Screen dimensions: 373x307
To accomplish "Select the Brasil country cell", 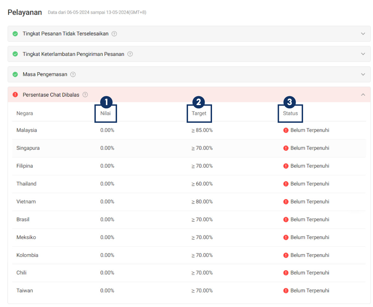I will click(23, 219).
